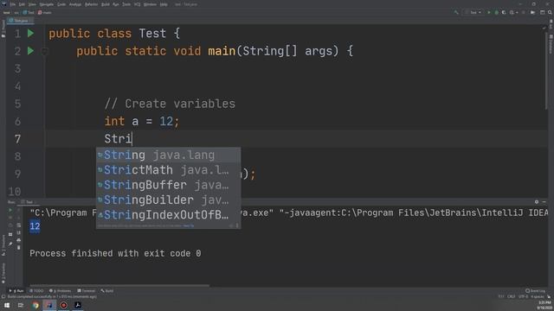This screenshot has height=311, width=554.
Task: Click the main method breadcrumb in navigation bar
Action: click(45, 12)
